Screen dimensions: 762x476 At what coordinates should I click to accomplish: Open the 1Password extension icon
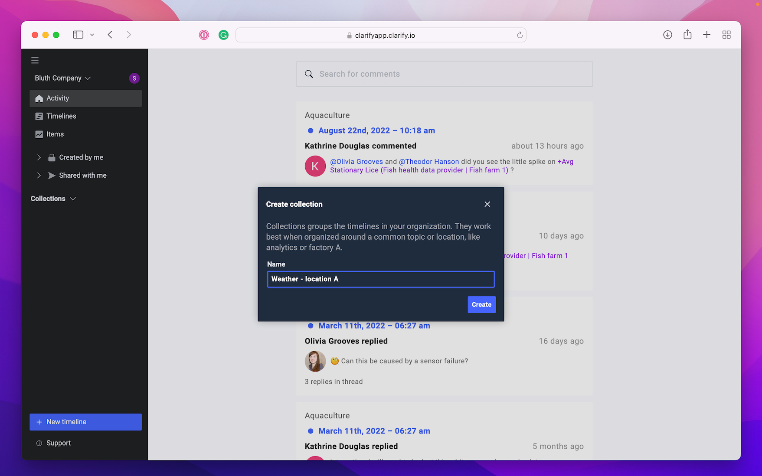click(204, 35)
